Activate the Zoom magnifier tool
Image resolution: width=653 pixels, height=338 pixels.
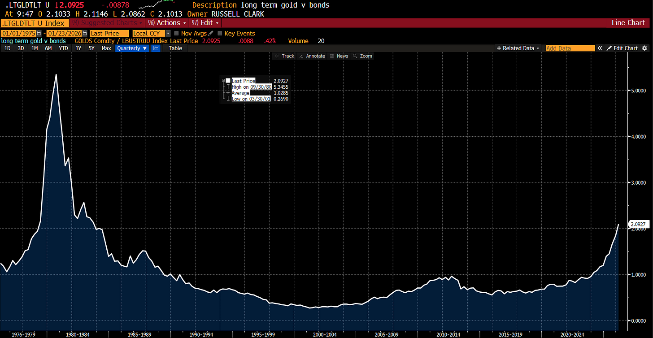[362, 56]
